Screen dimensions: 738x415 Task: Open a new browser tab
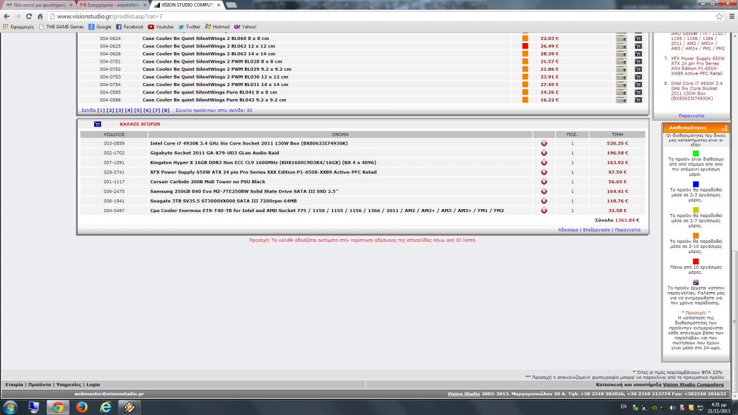232,5
